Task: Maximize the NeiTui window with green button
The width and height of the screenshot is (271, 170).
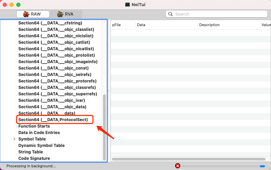Action: [x=18, y=5]
